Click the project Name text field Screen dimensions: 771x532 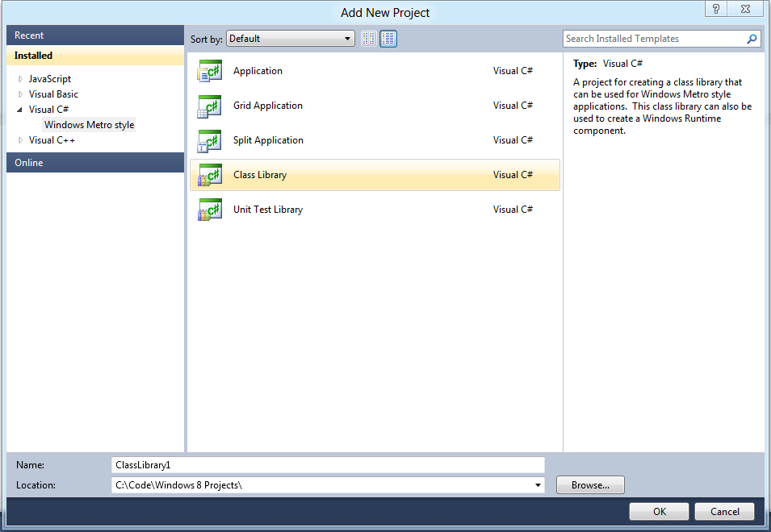[x=328, y=465]
